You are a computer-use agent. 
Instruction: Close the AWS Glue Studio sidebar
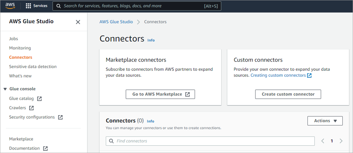point(78,22)
